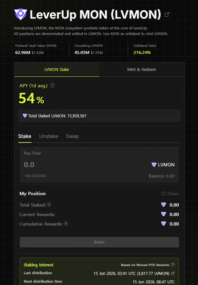Viewport: 198px width, 285px height.
Task: Switch to the LVMON Stake tab
Action: click(x=57, y=70)
